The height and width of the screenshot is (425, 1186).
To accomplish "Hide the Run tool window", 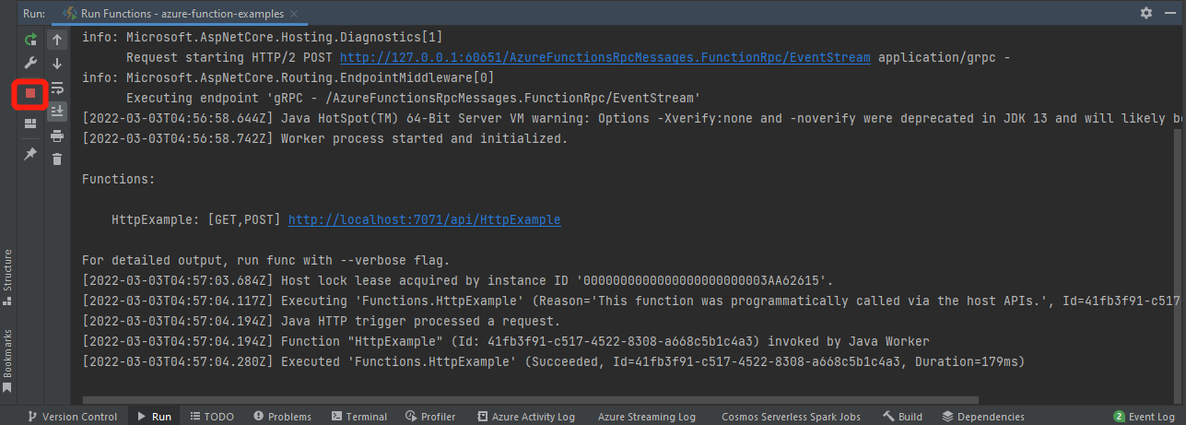I will 1170,13.
